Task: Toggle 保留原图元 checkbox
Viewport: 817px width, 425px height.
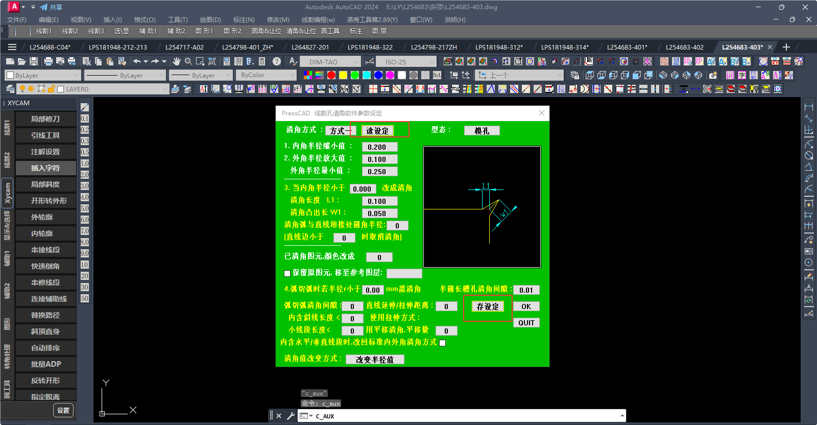Action: (x=287, y=273)
